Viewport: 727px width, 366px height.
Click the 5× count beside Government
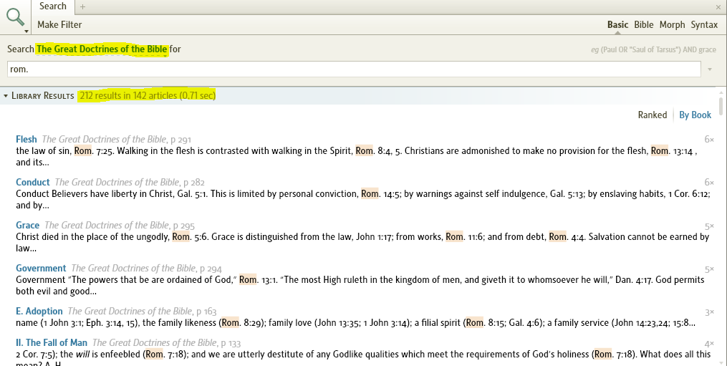tap(709, 269)
